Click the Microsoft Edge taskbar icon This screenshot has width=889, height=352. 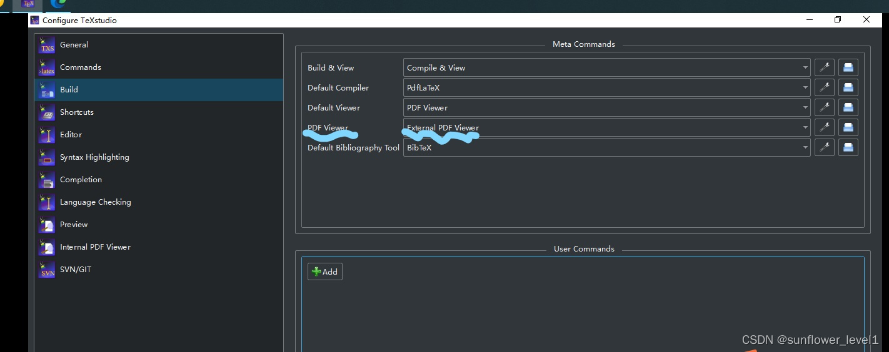click(59, 4)
